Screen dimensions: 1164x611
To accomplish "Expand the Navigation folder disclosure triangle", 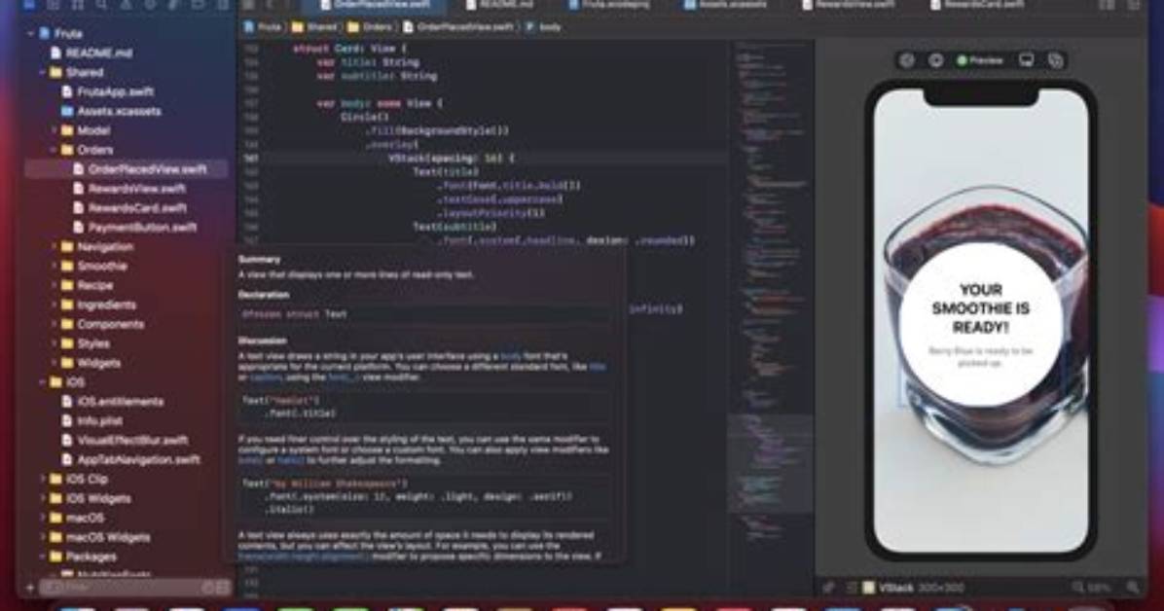I will click(55, 246).
